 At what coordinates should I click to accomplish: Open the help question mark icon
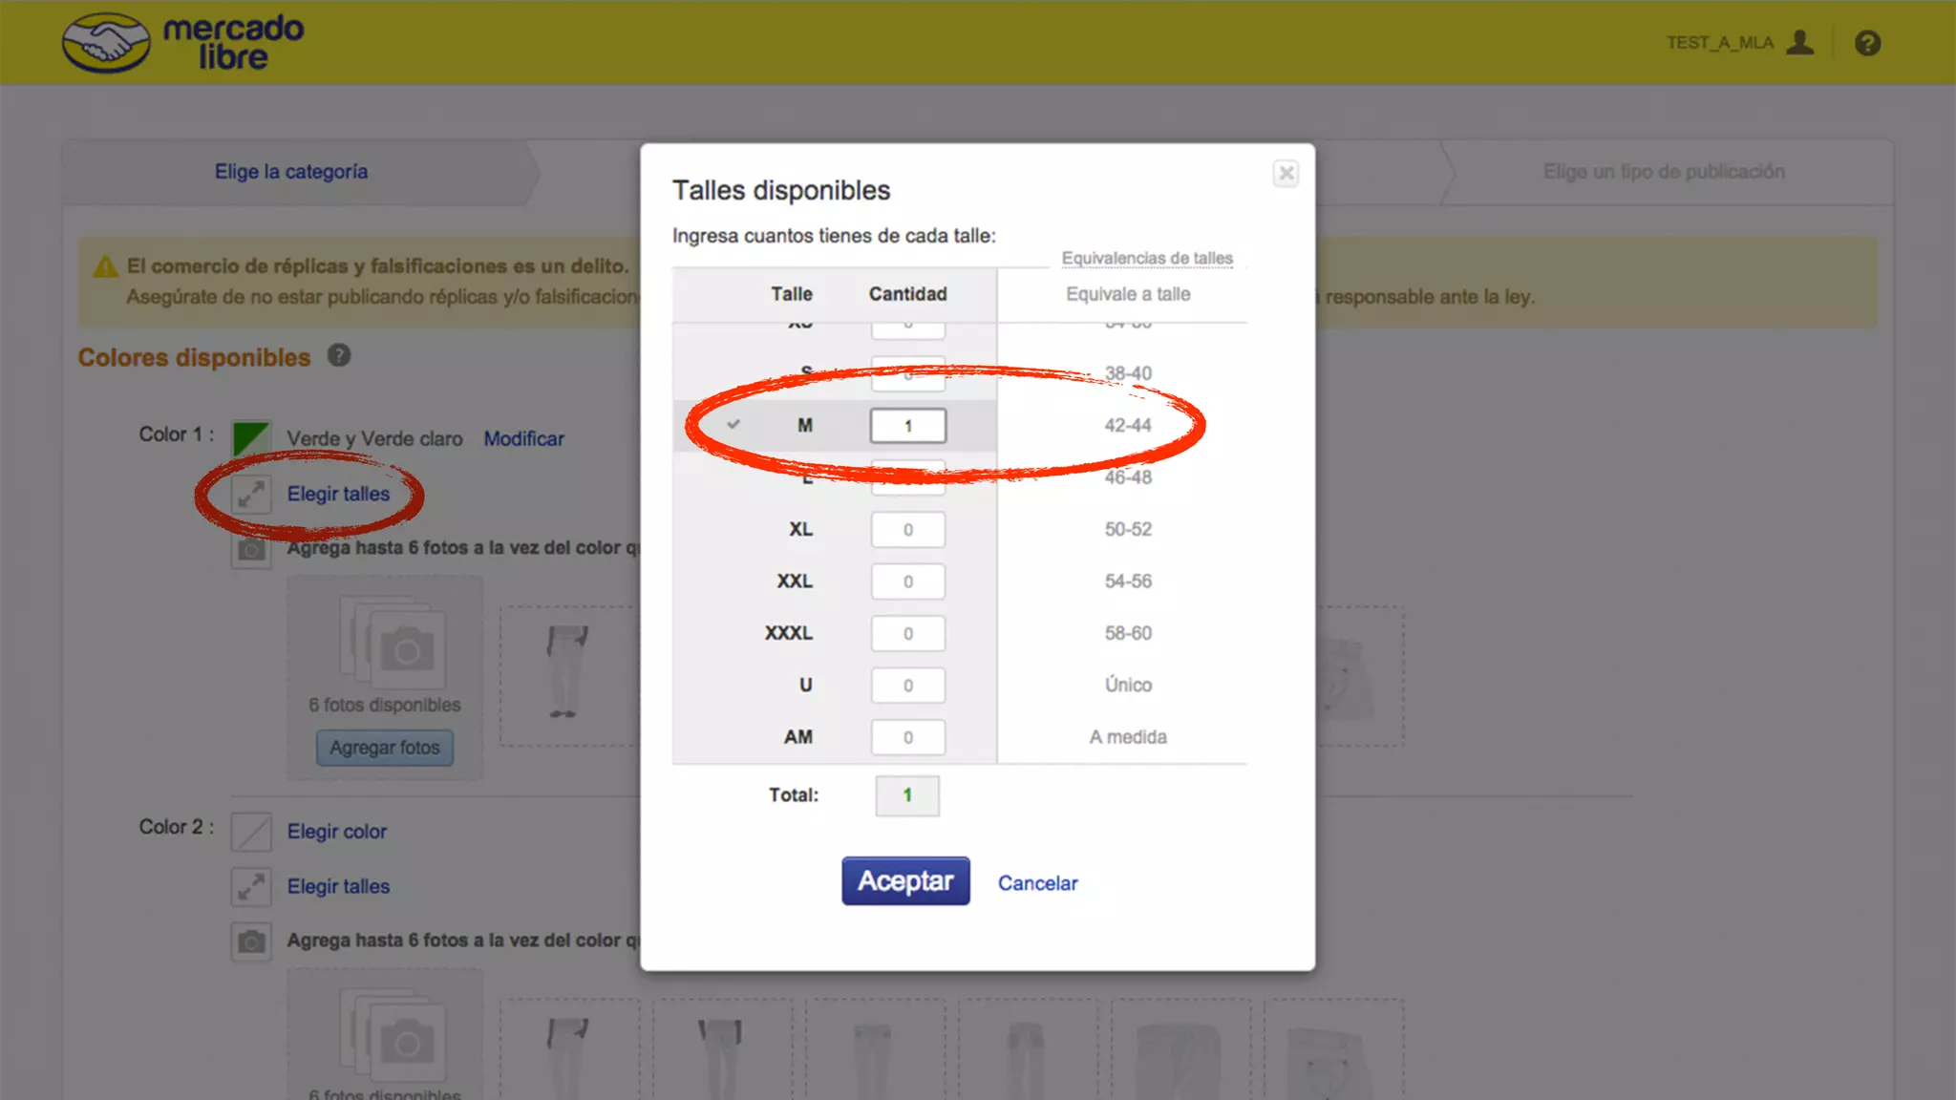click(x=1867, y=43)
